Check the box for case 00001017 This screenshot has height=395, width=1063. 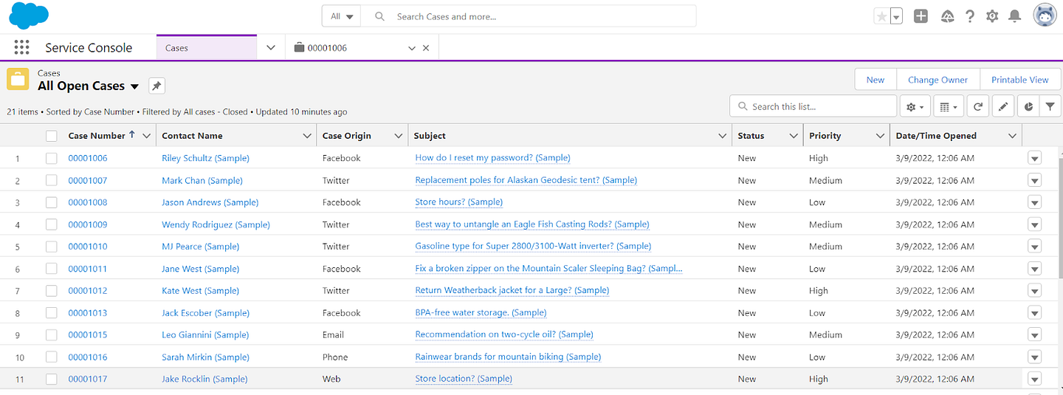pyautogui.click(x=51, y=379)
